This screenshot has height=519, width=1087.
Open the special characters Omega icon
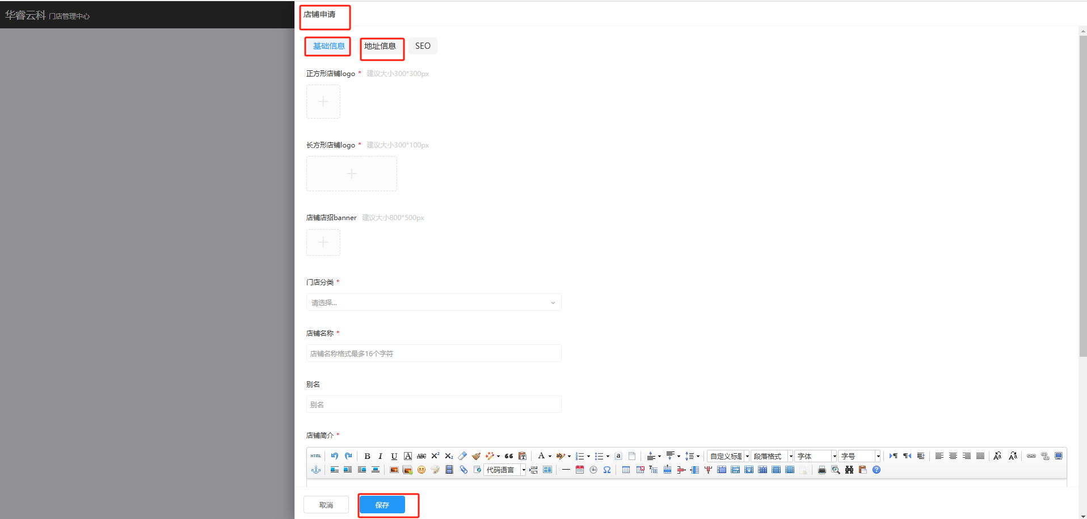(x=607, y=470)
